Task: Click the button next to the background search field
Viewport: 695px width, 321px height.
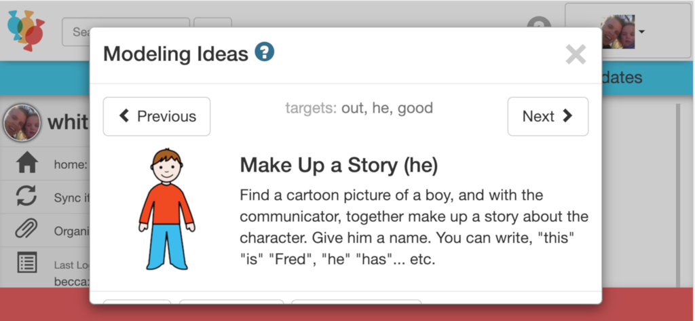Action: click(x=212, y=22)
